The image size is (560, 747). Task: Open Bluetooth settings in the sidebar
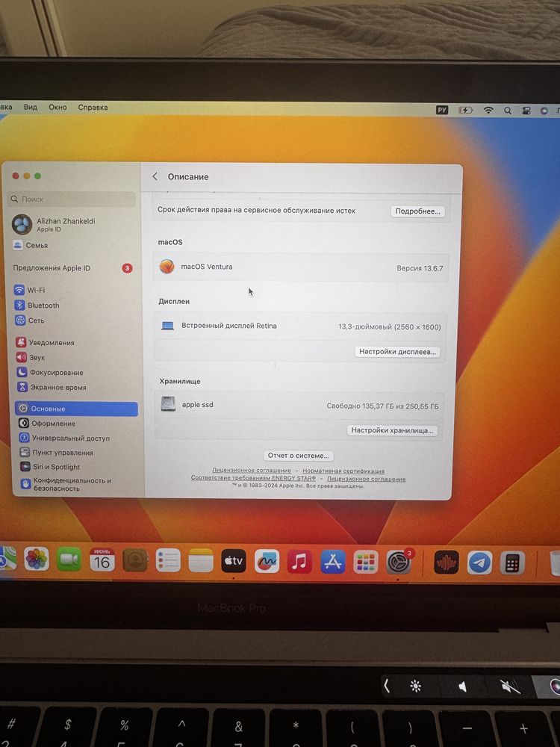coord(37,306)
